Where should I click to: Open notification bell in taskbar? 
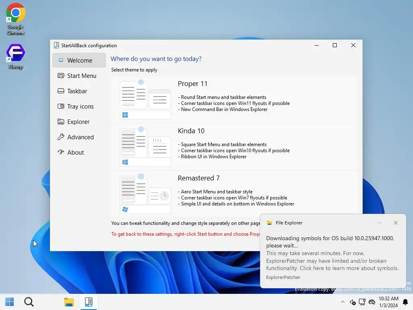406,302
